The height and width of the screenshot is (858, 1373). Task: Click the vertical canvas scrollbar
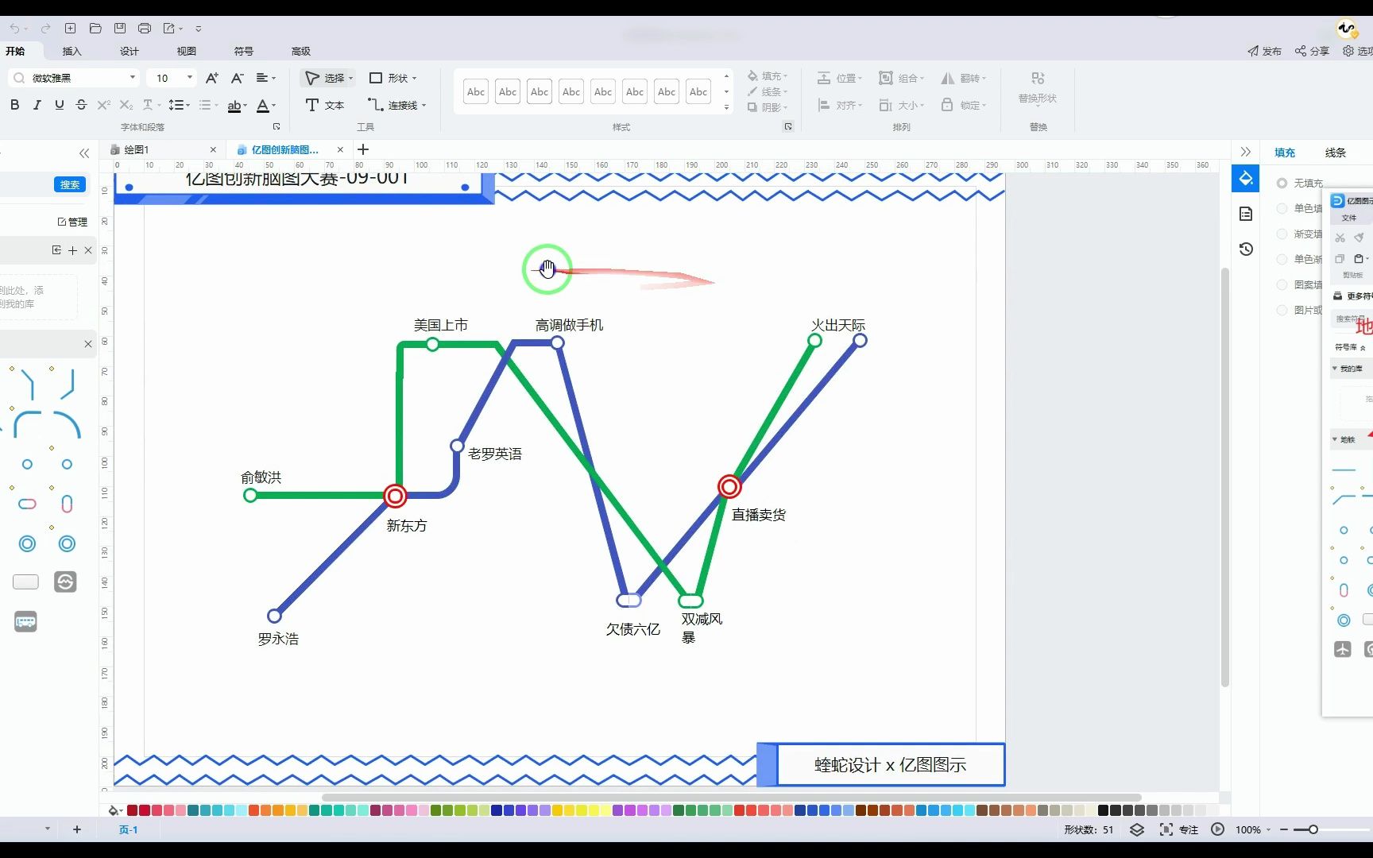1224,477
